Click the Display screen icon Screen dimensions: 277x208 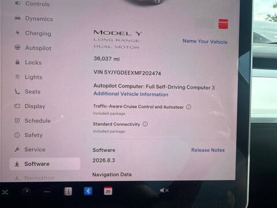[17, 106]
